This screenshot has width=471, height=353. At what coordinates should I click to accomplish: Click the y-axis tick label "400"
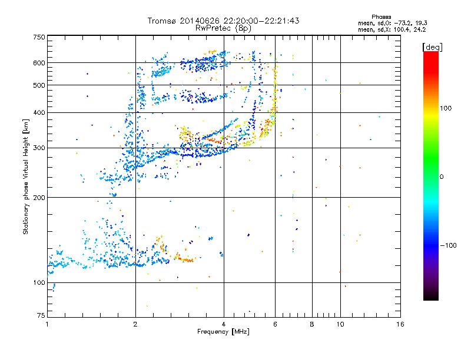click(39, 112)
